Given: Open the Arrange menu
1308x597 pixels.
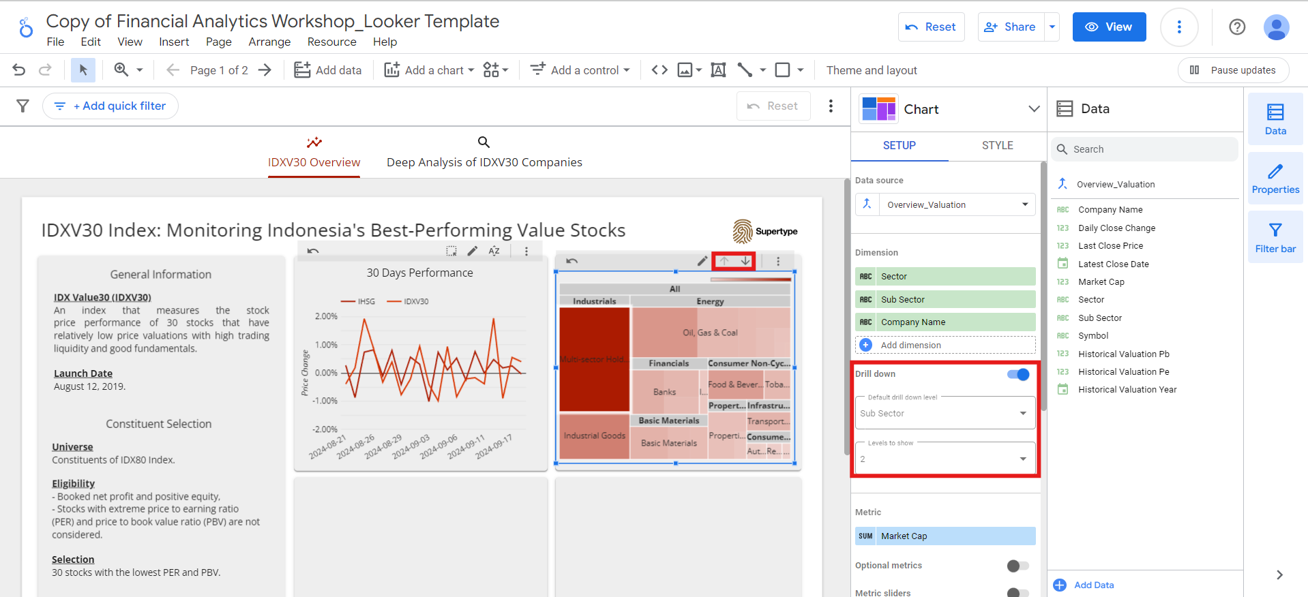Looking at the screenshot, I should click(x=269, y=42).
